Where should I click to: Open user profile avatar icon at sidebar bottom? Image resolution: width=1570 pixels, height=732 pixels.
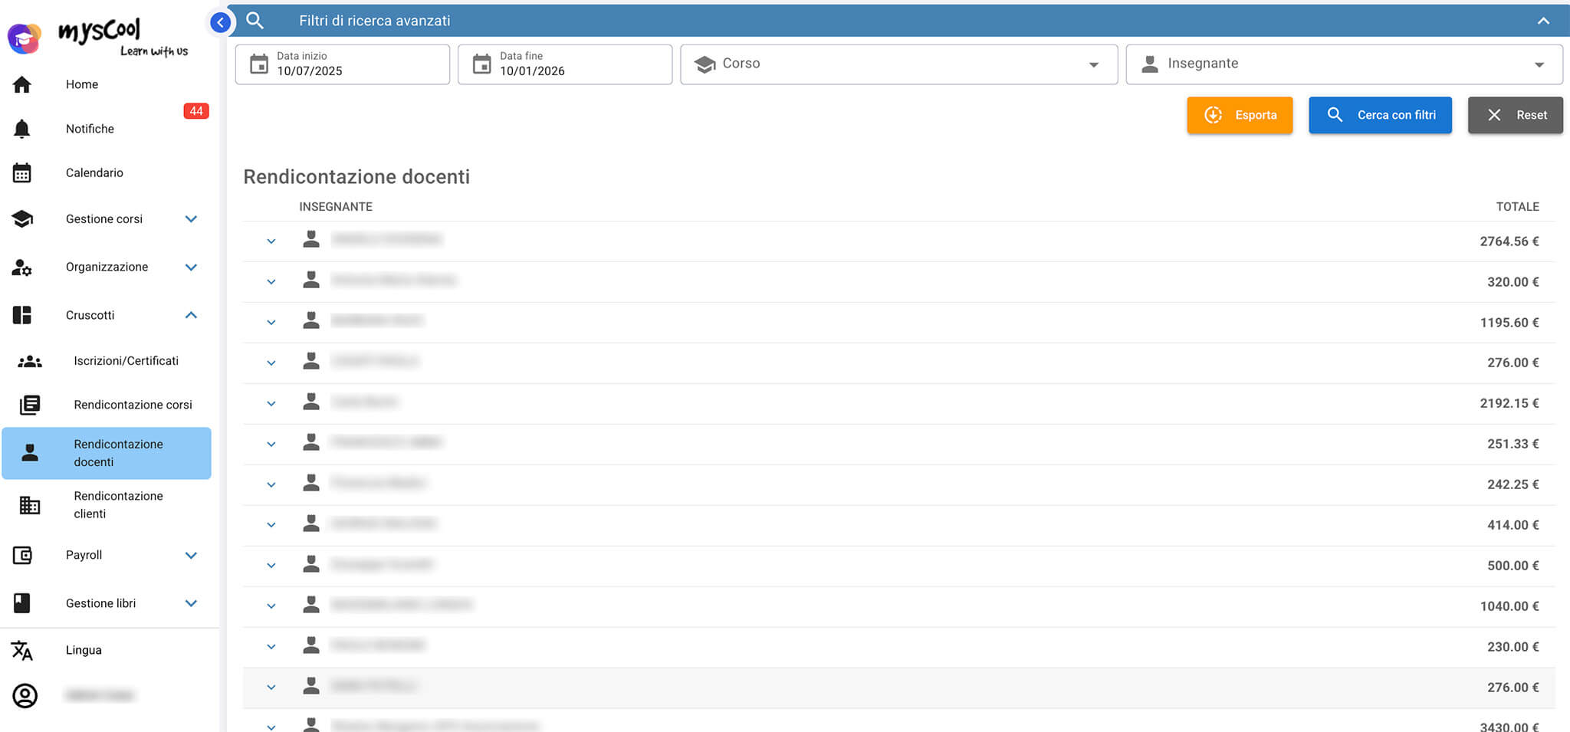coord(25,695)
